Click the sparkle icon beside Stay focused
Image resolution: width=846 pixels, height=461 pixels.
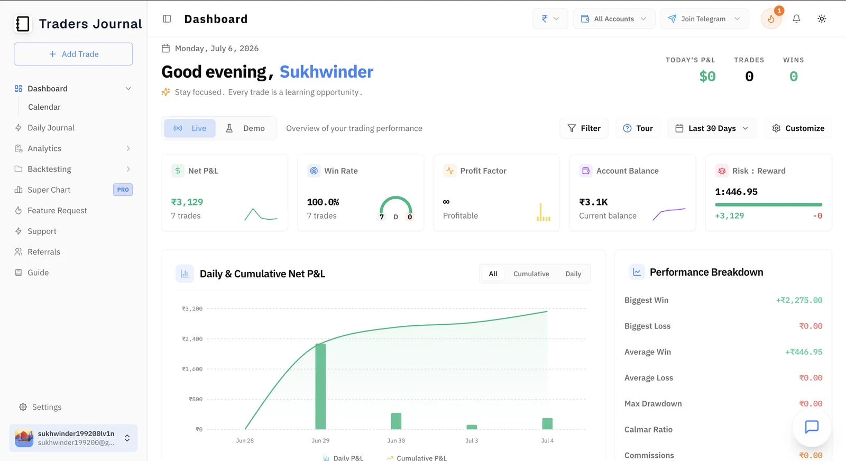click(x=166, y=92)
